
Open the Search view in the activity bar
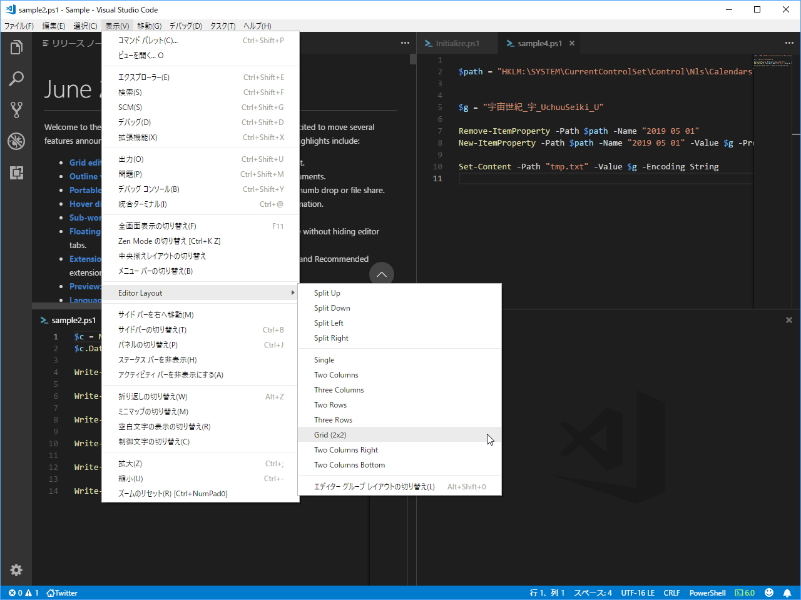16,78
